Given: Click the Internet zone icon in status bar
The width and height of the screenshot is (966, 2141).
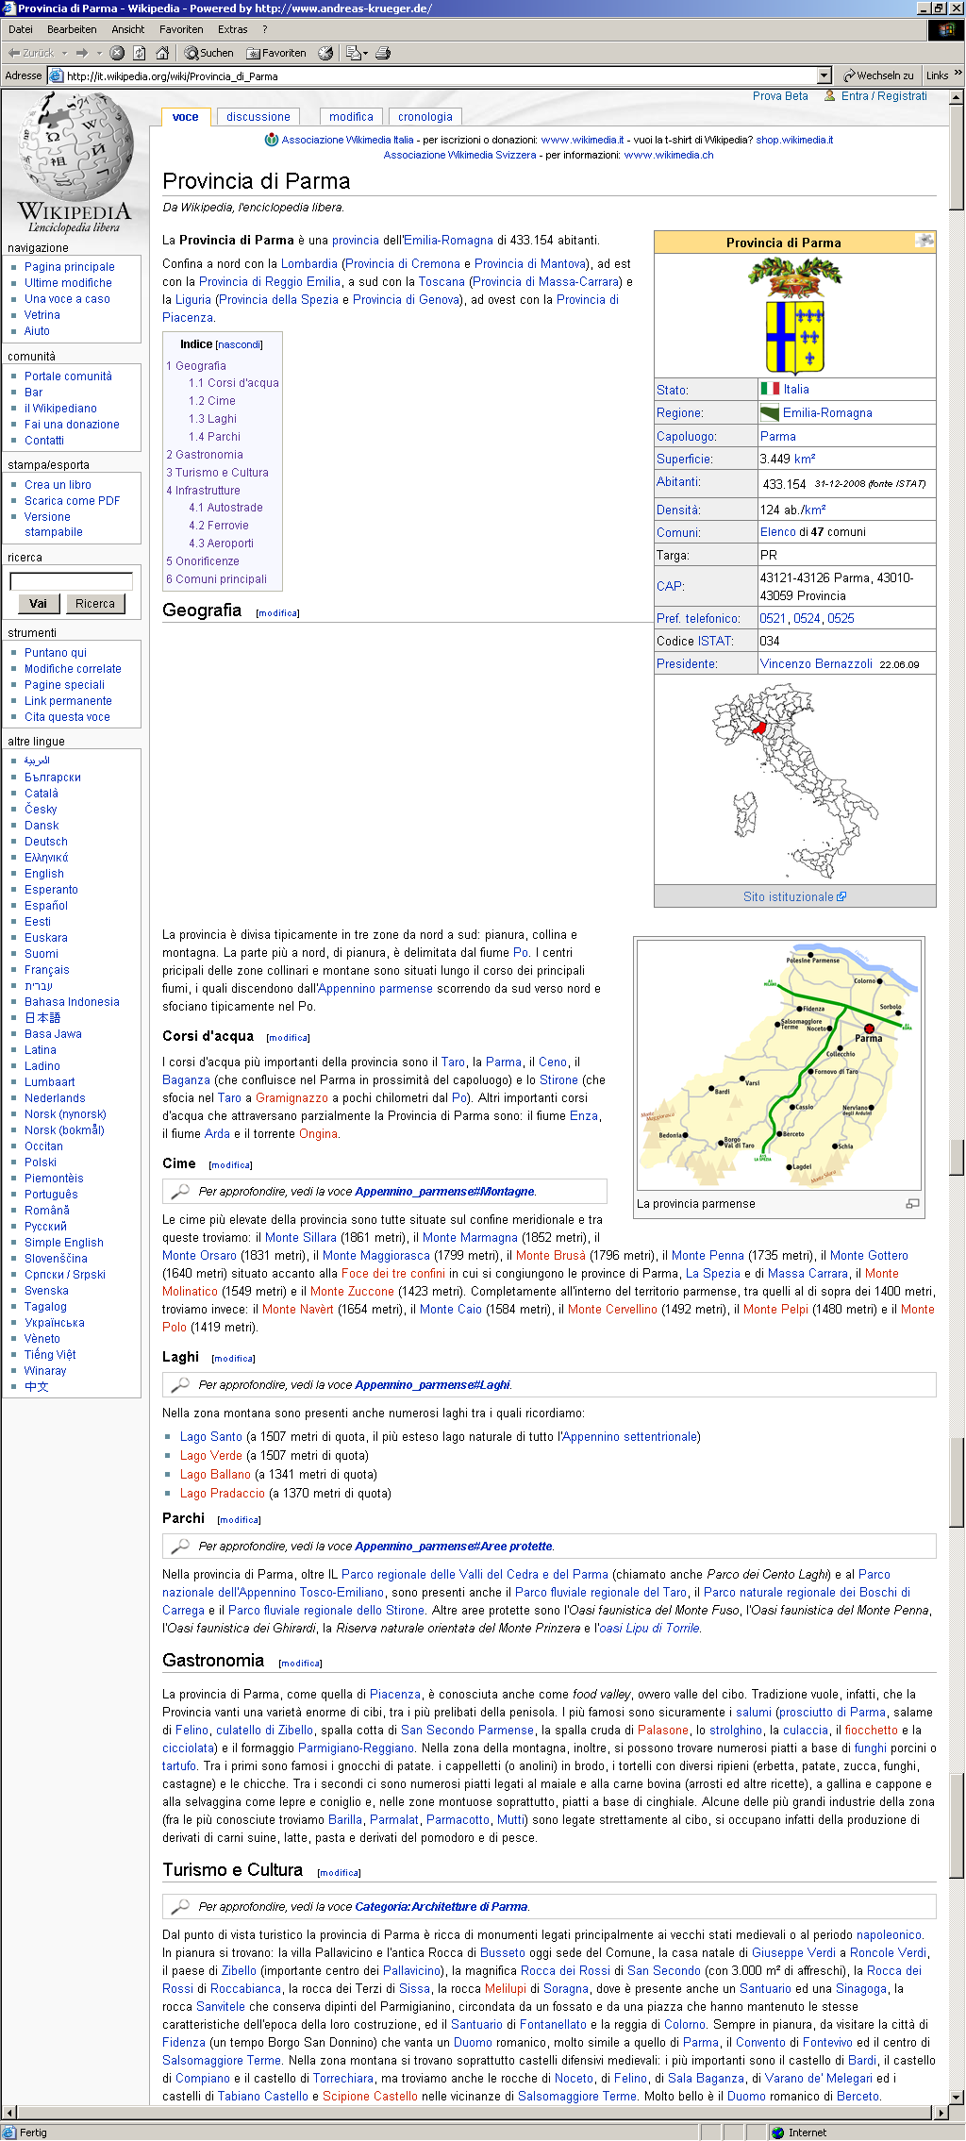Looking at the screenshot, I should click(x=778, y=2133).
